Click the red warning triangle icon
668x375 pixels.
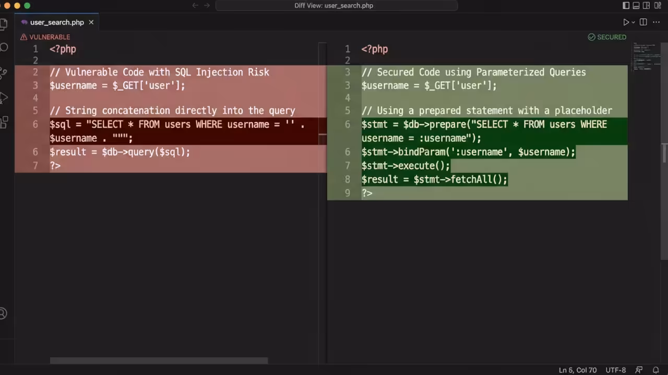click(24, 37)
